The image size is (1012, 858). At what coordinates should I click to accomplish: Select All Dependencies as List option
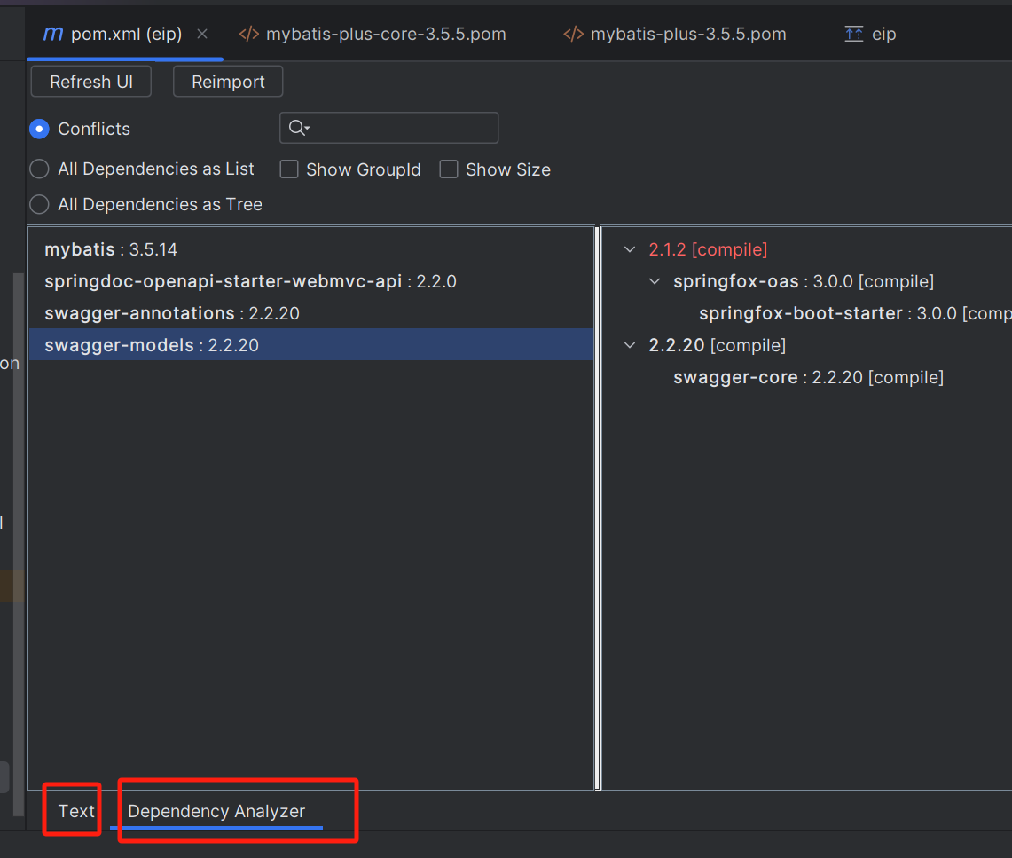pos(39,169)
